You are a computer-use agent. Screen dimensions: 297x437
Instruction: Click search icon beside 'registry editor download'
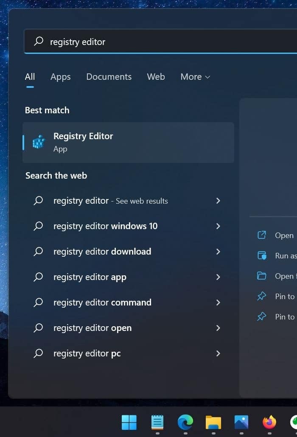click(39, 252)
